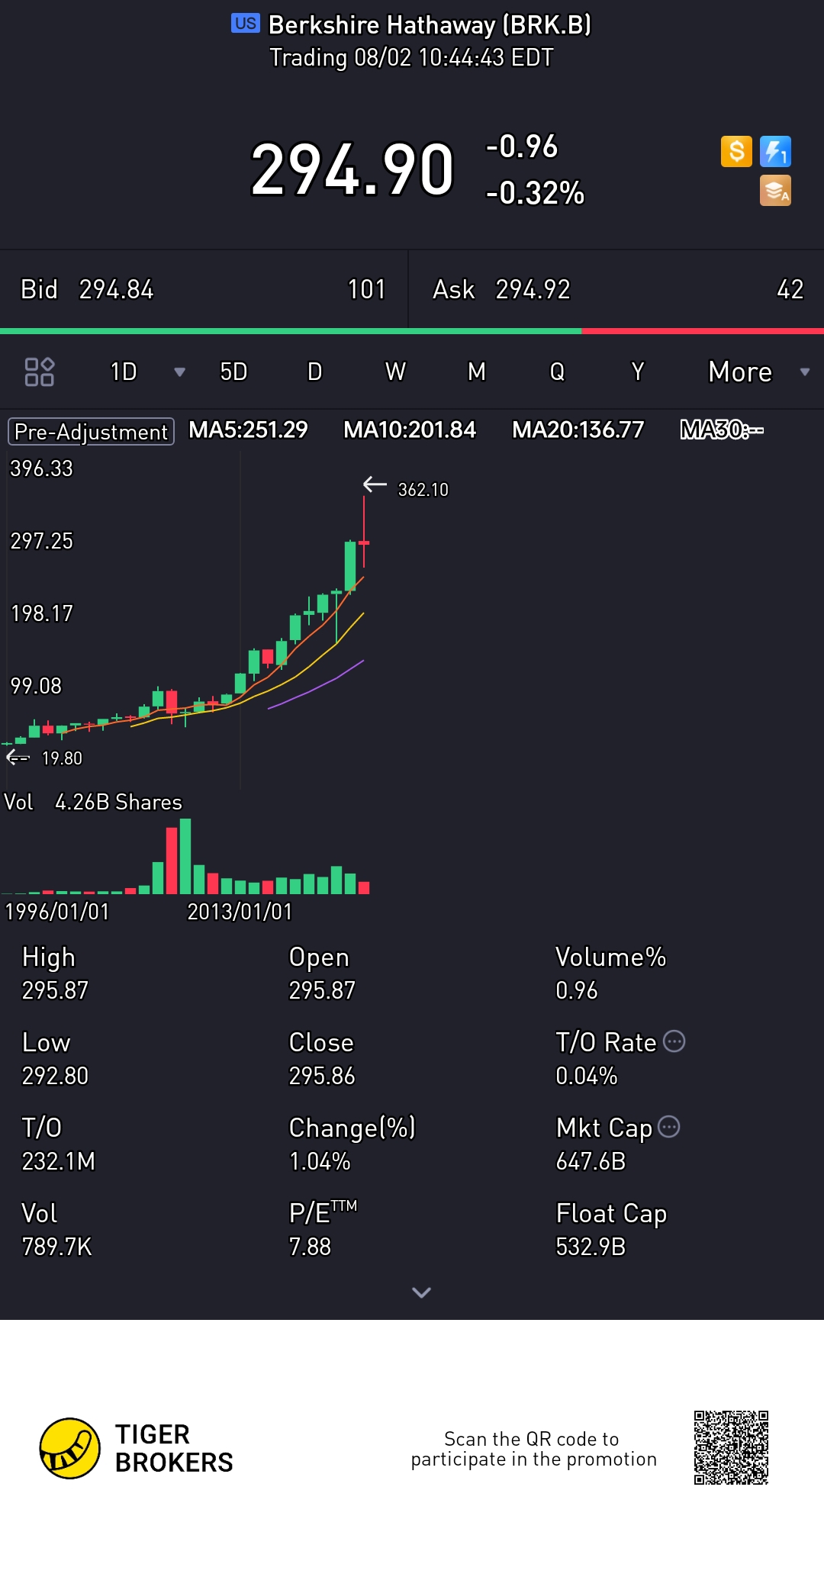Toggle the Pre-Adjustment price setting
The width and height of the screenshot is (824, 1577).
tap(91, 431)
